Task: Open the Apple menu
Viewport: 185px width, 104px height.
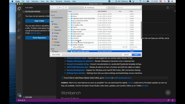Action: coord(12,1)
